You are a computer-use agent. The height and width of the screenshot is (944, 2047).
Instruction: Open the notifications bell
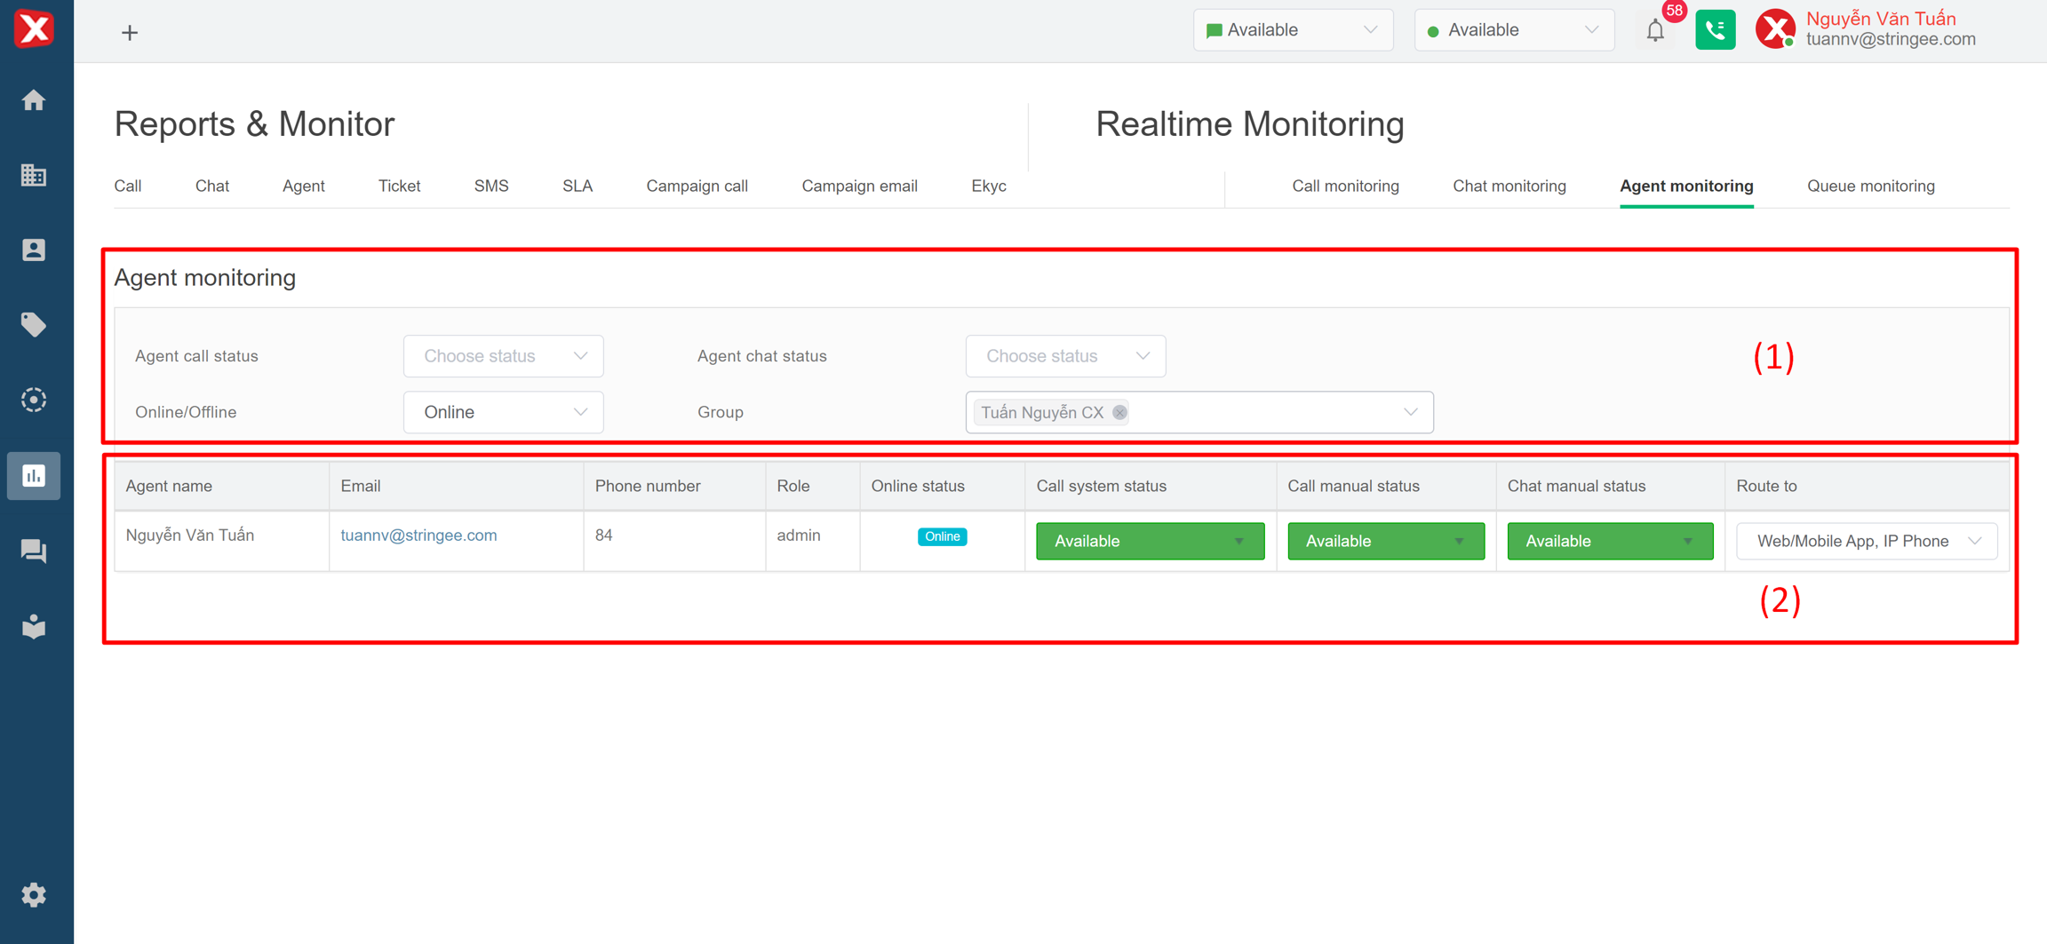pos(1654,31)
